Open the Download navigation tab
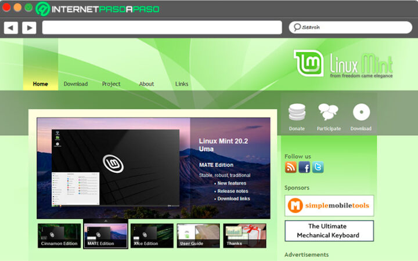This screenshot has width=418, height=261. point(75,84)
